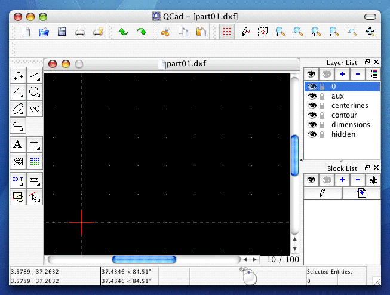Open the Ellipse tool submenu
The image size is (390, 295).
18,108
